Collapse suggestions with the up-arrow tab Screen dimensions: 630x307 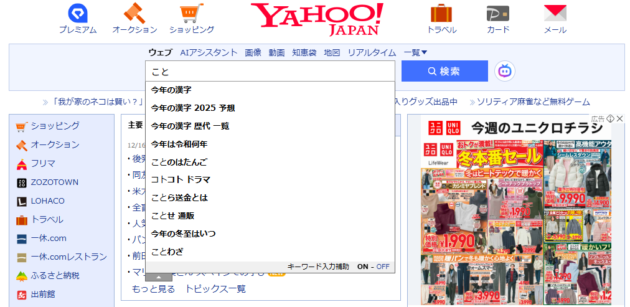point(159,277)
